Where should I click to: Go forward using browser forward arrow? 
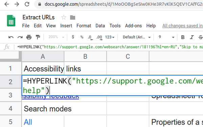pos(17,4)
